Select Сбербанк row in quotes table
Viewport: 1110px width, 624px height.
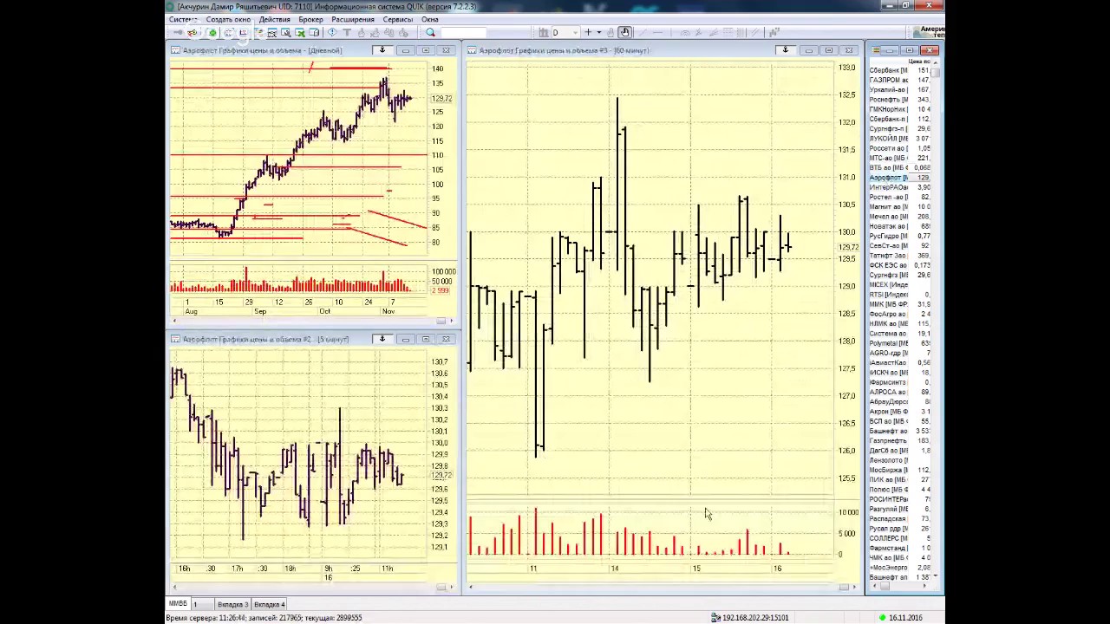pyautogui.click(x=900, y=70)
